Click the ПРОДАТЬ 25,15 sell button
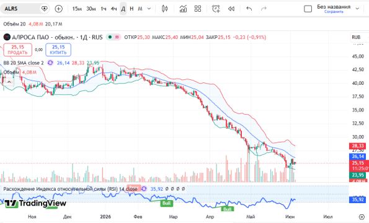Screen dimensions: 369x223 [17, 50]
